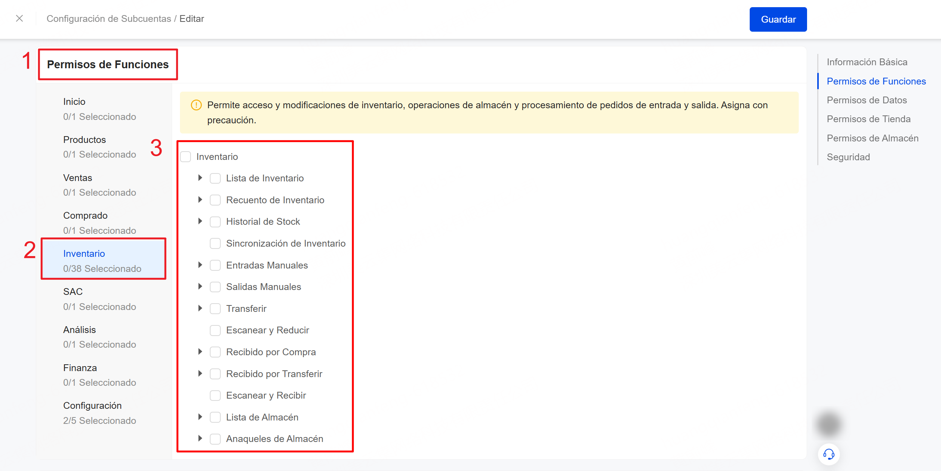Check the top-level Inventario checkbox
Screen dimensions: 941x471
tap(186, 156)
